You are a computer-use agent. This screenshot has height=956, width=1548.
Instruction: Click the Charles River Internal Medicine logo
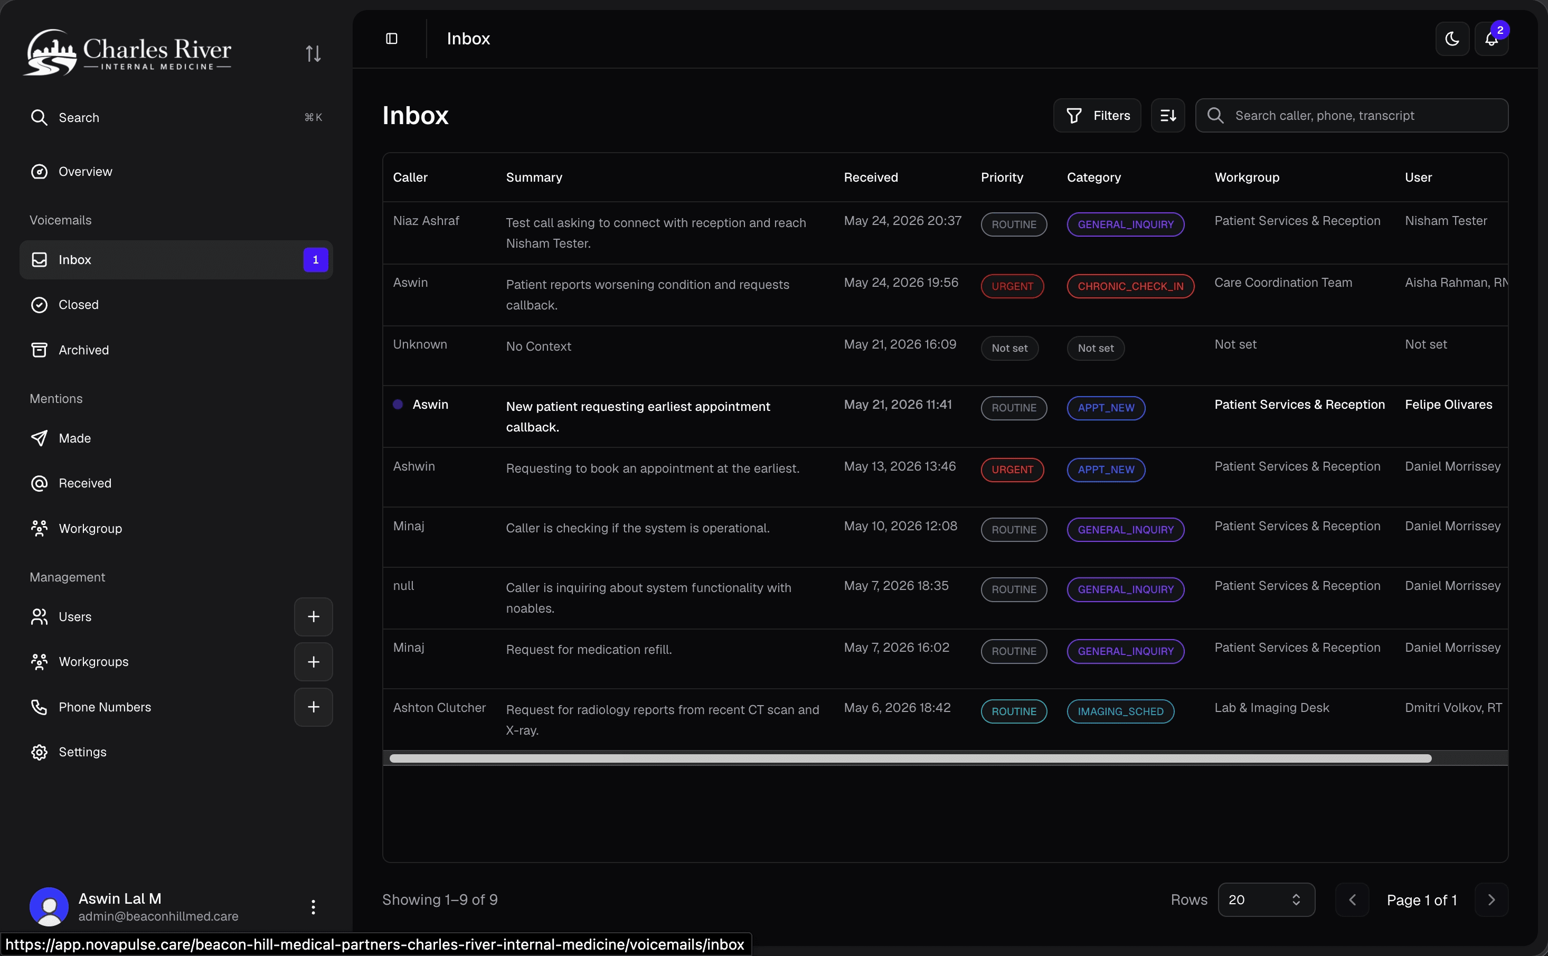127,53
